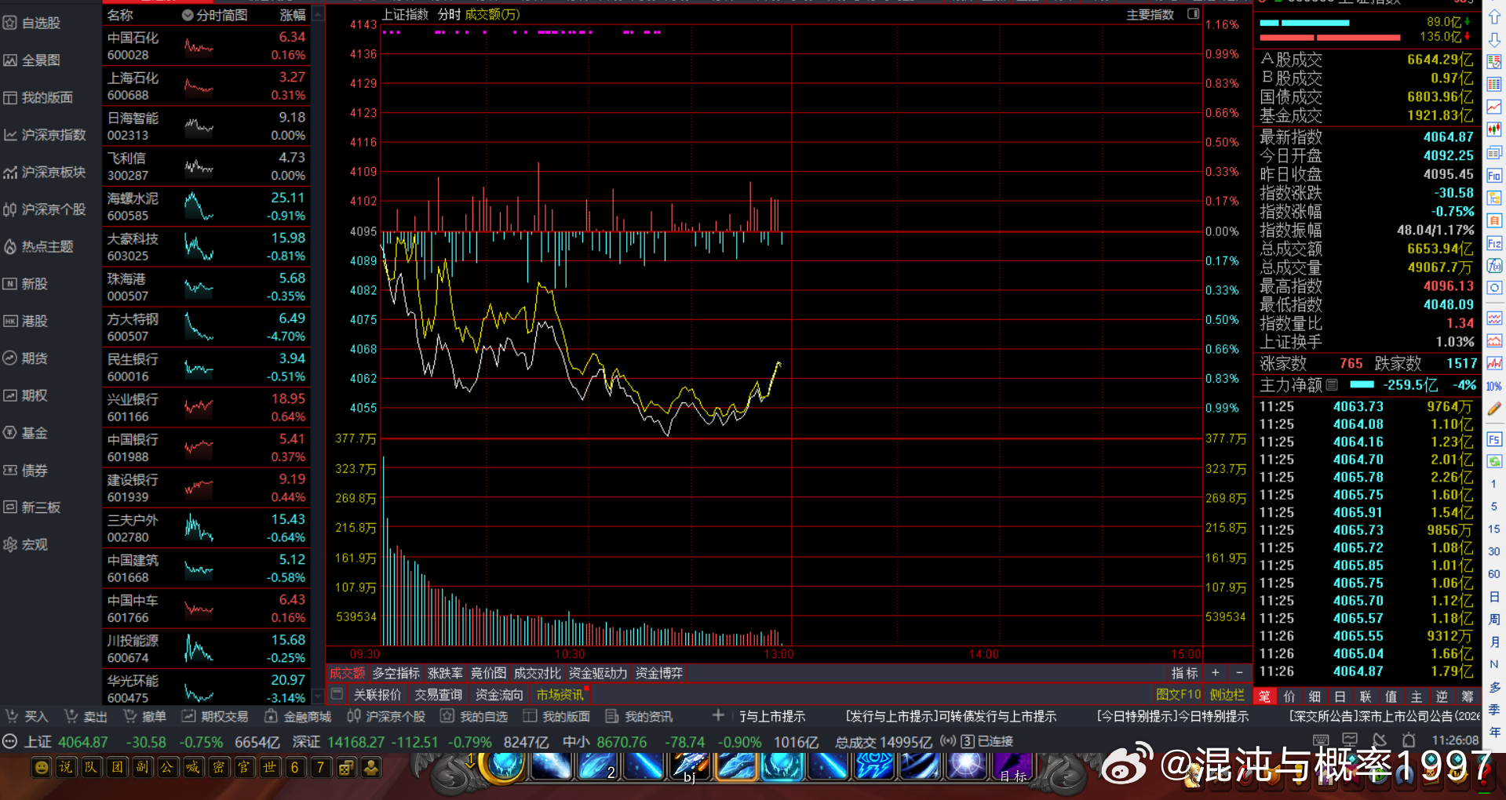
Task: Expand the 分时简图 column dropdown
Action: (188, 15)
